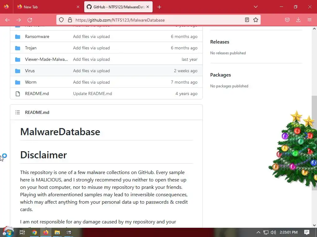Screen dimensions: 317x237
Task: Click the taskbar clock showing 2:35:01 PM
Action: click(289, 232)
